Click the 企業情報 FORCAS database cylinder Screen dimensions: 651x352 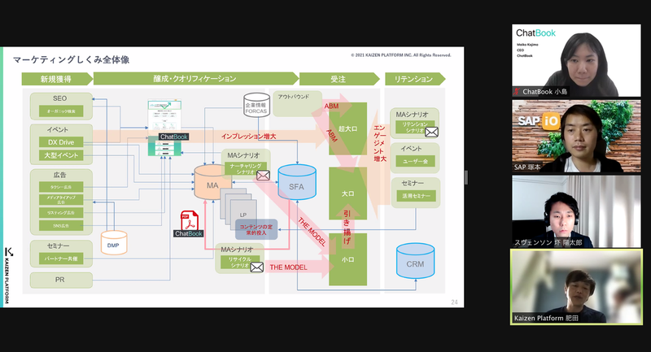(x=256, y=105)
